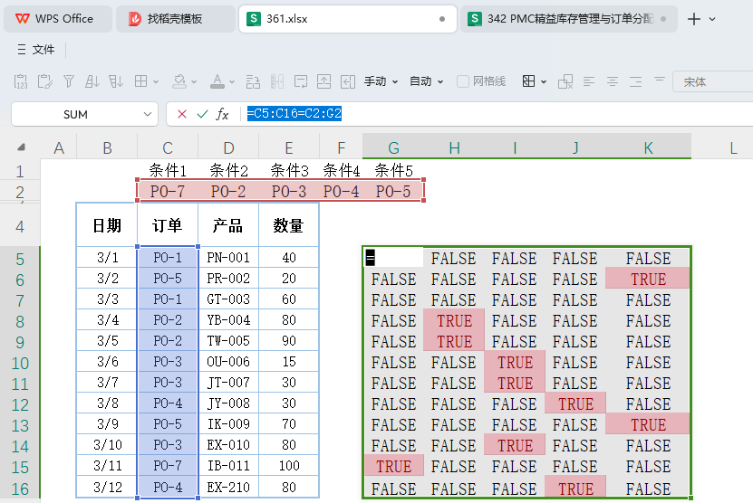Viewport: 753px width, 503px height.
Task: Click the 3/10 date cell
Action: [107, 444]
